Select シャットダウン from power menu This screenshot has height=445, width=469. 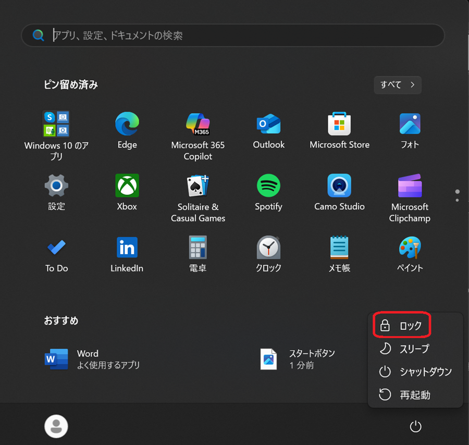coord(415,372)
